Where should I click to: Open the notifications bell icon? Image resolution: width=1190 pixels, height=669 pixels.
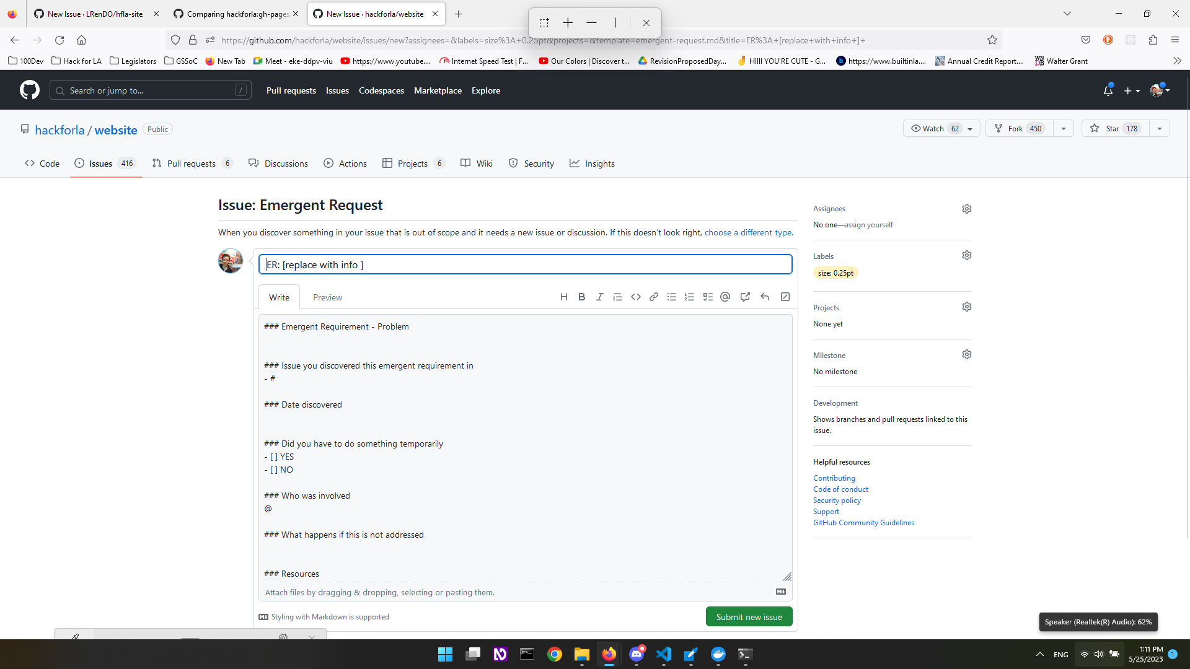pos(1108,90)
